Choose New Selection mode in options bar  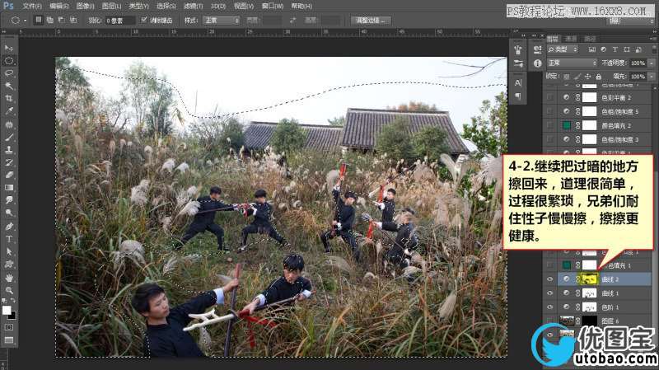(x=38, y=20)
